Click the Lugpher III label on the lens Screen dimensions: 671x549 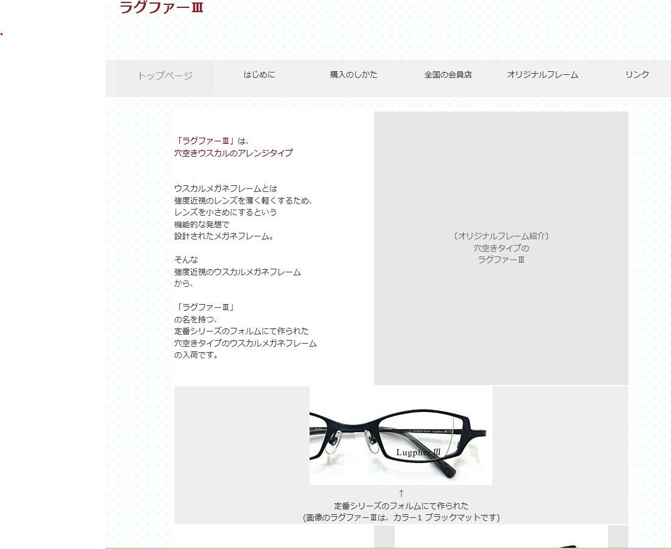pos(417,452)
